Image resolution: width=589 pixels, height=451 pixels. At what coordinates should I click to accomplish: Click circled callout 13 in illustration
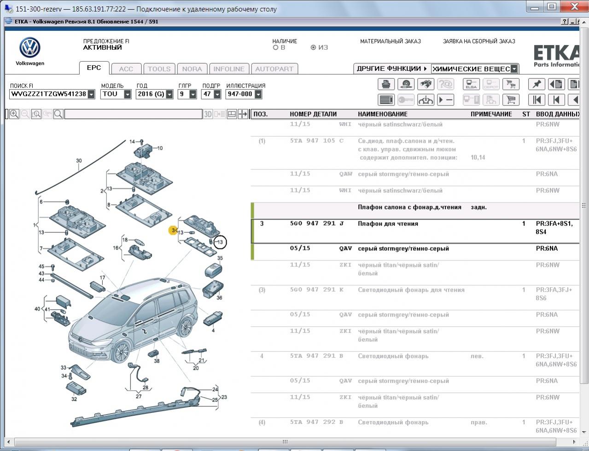point(220,242)
